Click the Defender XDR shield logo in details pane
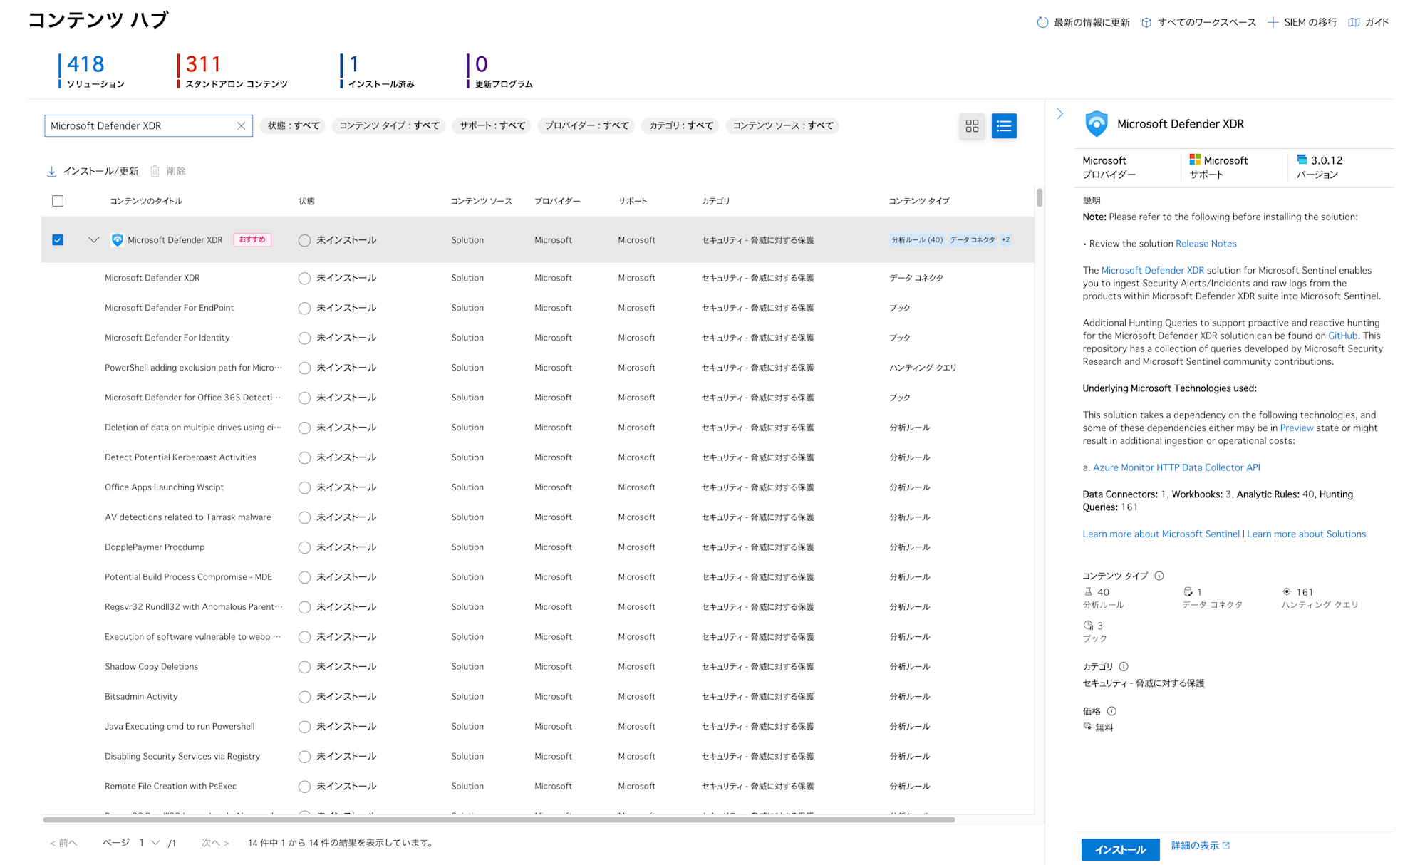Image resolution: width=1425 pixels, height=865 pixels. pos(1097,124)
